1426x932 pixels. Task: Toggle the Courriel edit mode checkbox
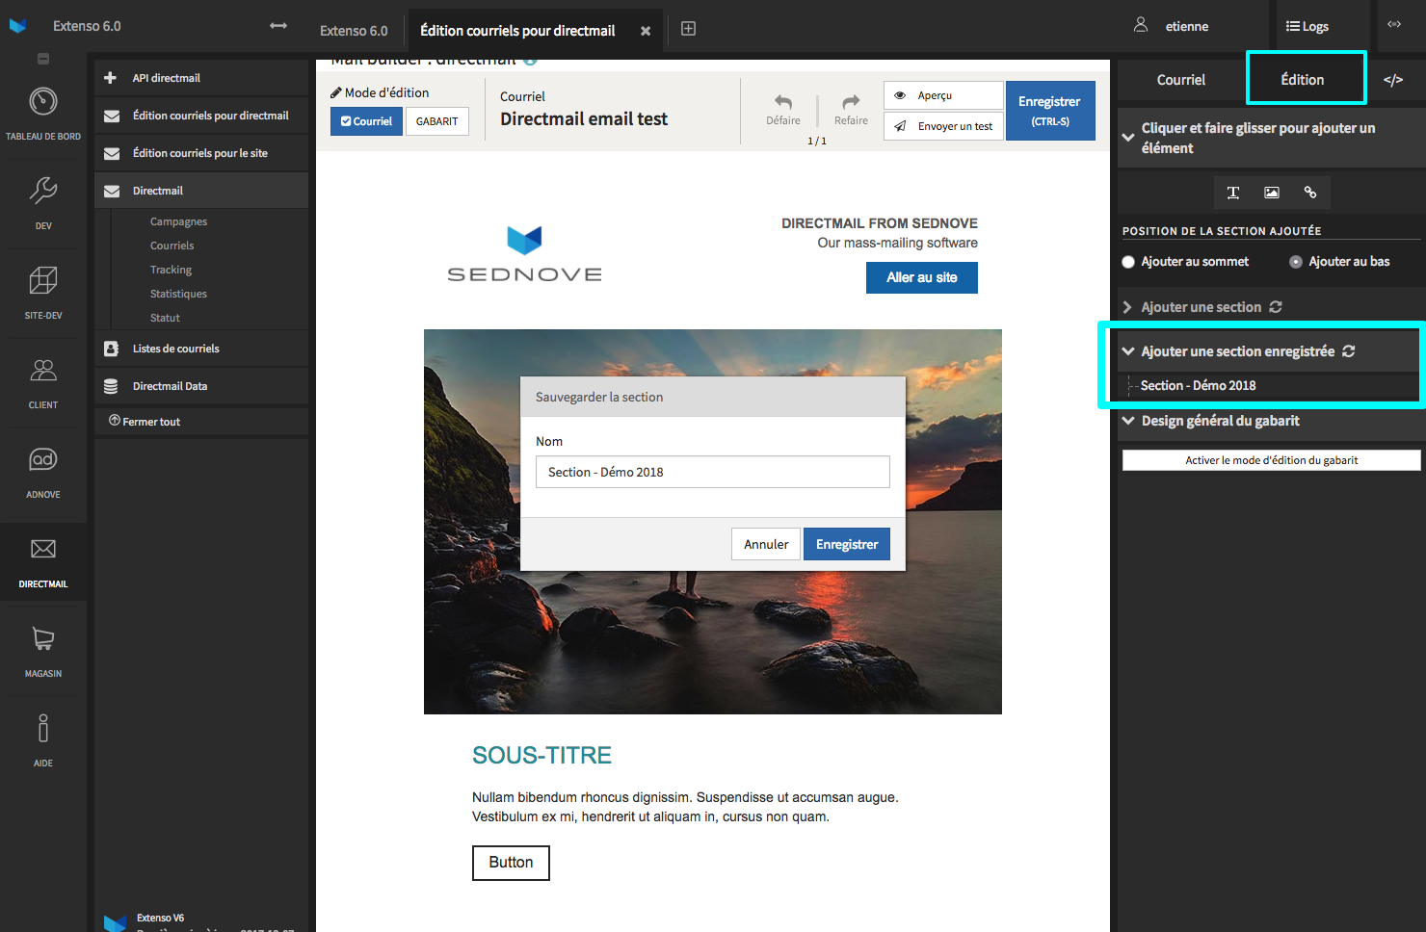coord(366,121)
